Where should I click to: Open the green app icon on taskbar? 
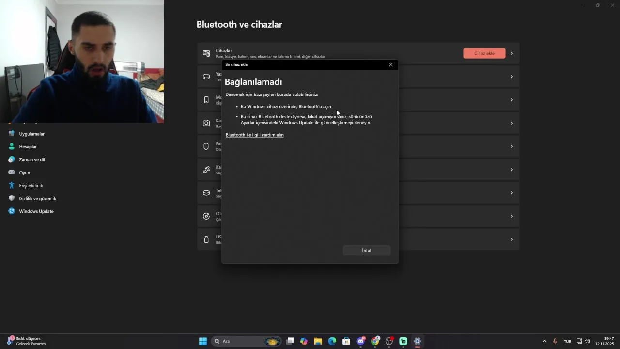point(403,341)
